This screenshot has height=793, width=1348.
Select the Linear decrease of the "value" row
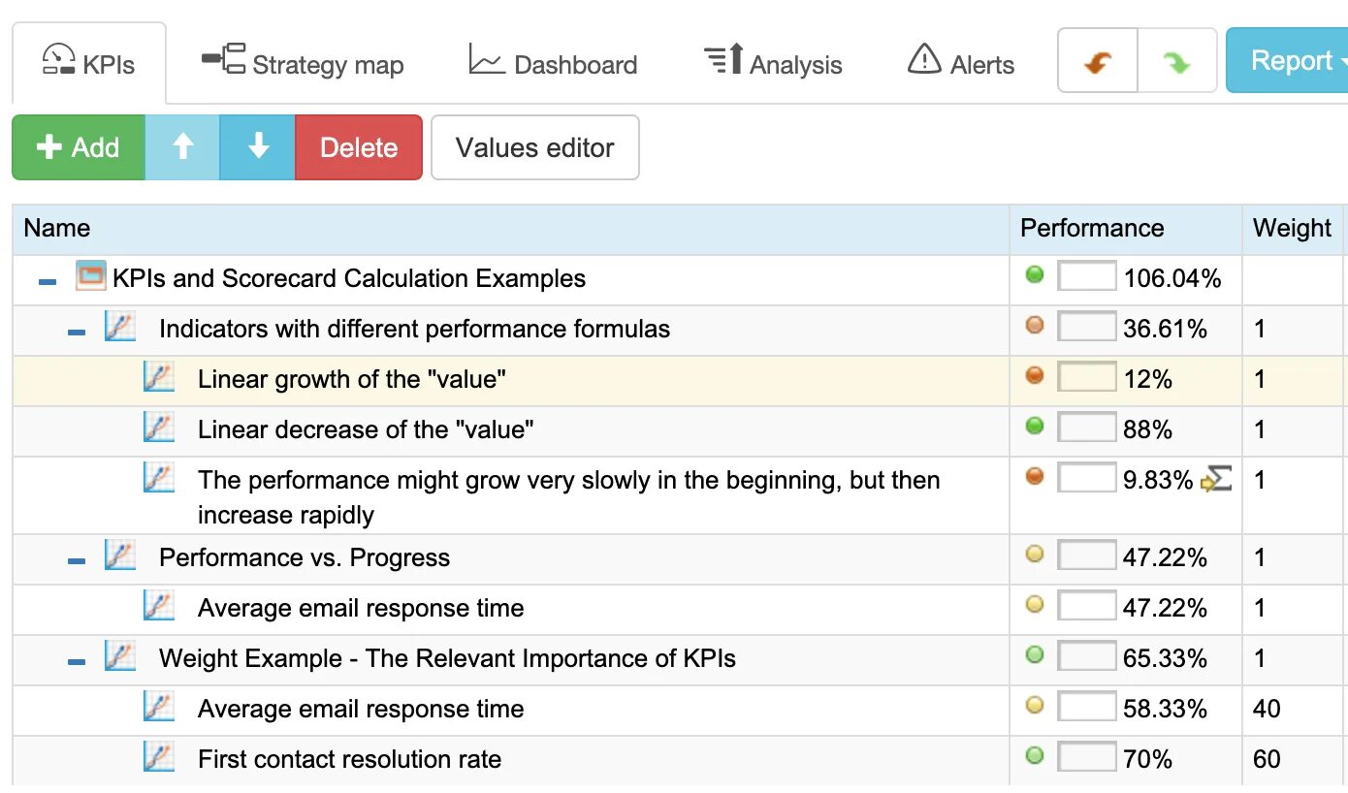pyautogui.click(x=678, y=430)
